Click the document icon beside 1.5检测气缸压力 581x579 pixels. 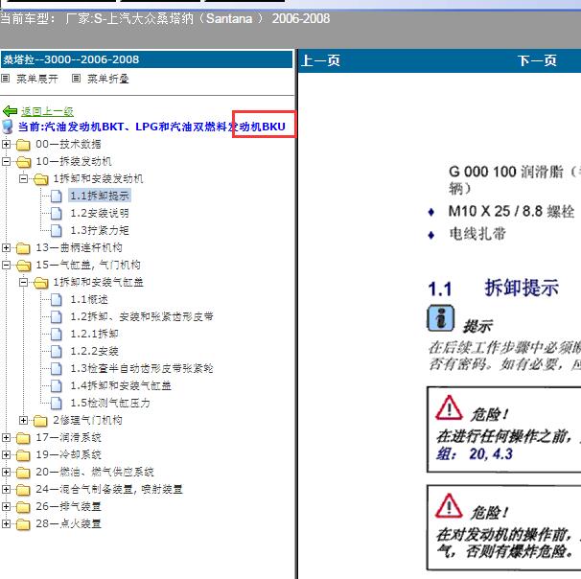[57, 403]
